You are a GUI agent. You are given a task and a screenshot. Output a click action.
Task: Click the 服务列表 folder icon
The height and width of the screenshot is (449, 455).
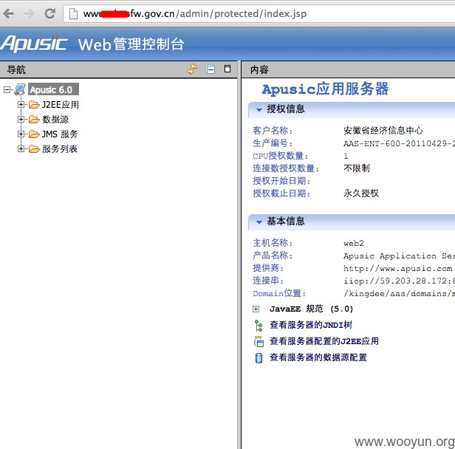click(x=34, y=148)
